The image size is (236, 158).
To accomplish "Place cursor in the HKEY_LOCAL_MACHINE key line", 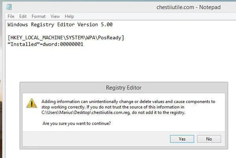I will click(66, 38).
